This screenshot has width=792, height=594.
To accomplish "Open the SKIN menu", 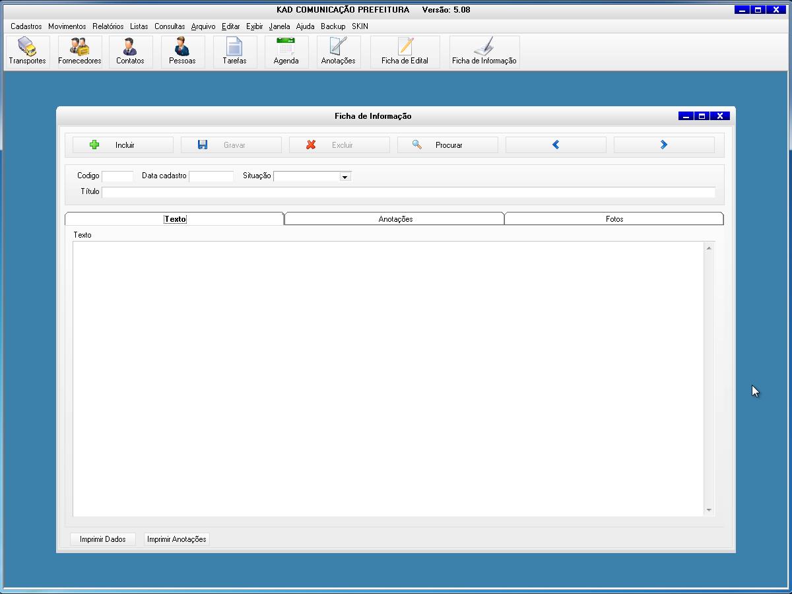I will (360, 26).
